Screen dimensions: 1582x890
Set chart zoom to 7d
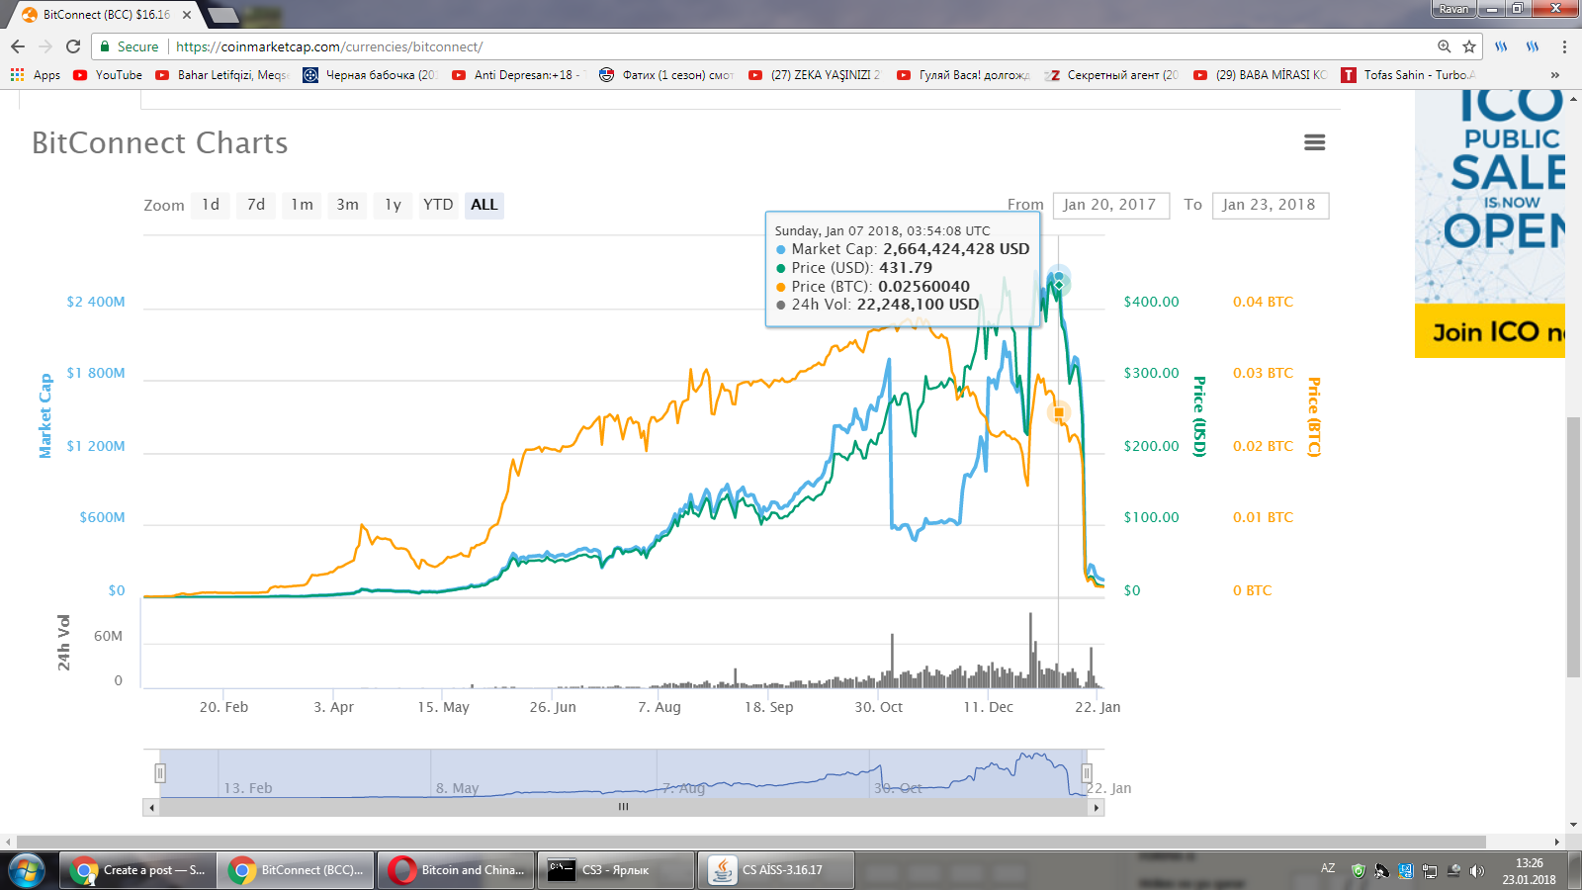[256, 205]
